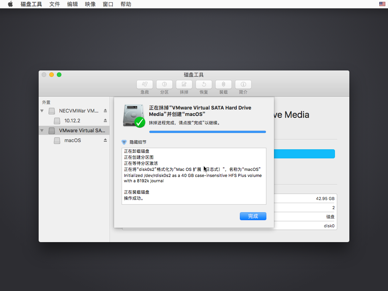Click the macOS volume icon in sidebar
Viewport: 388px width, 291px height.
point(57,141)
